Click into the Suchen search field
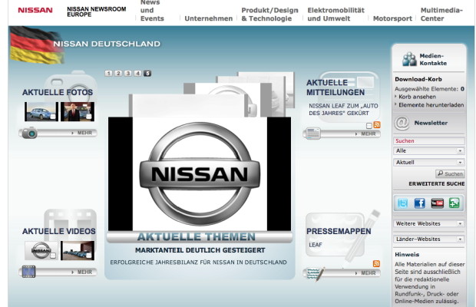The height and width of the screenshot is (307, 476). pyautogui.click(x=429, y=140)
